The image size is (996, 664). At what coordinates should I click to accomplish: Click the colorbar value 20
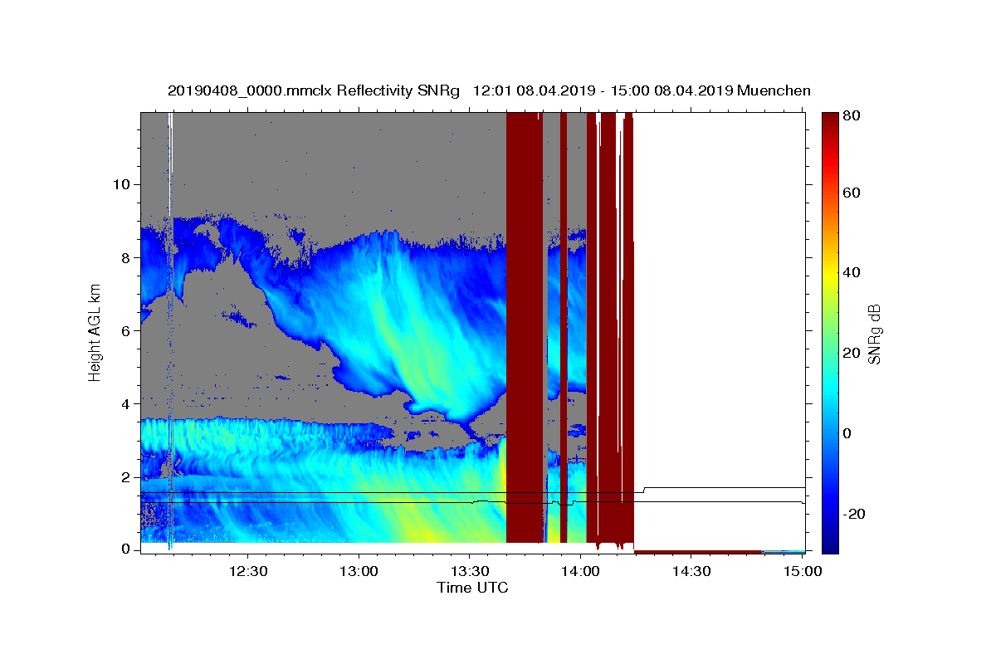(851, 353)
